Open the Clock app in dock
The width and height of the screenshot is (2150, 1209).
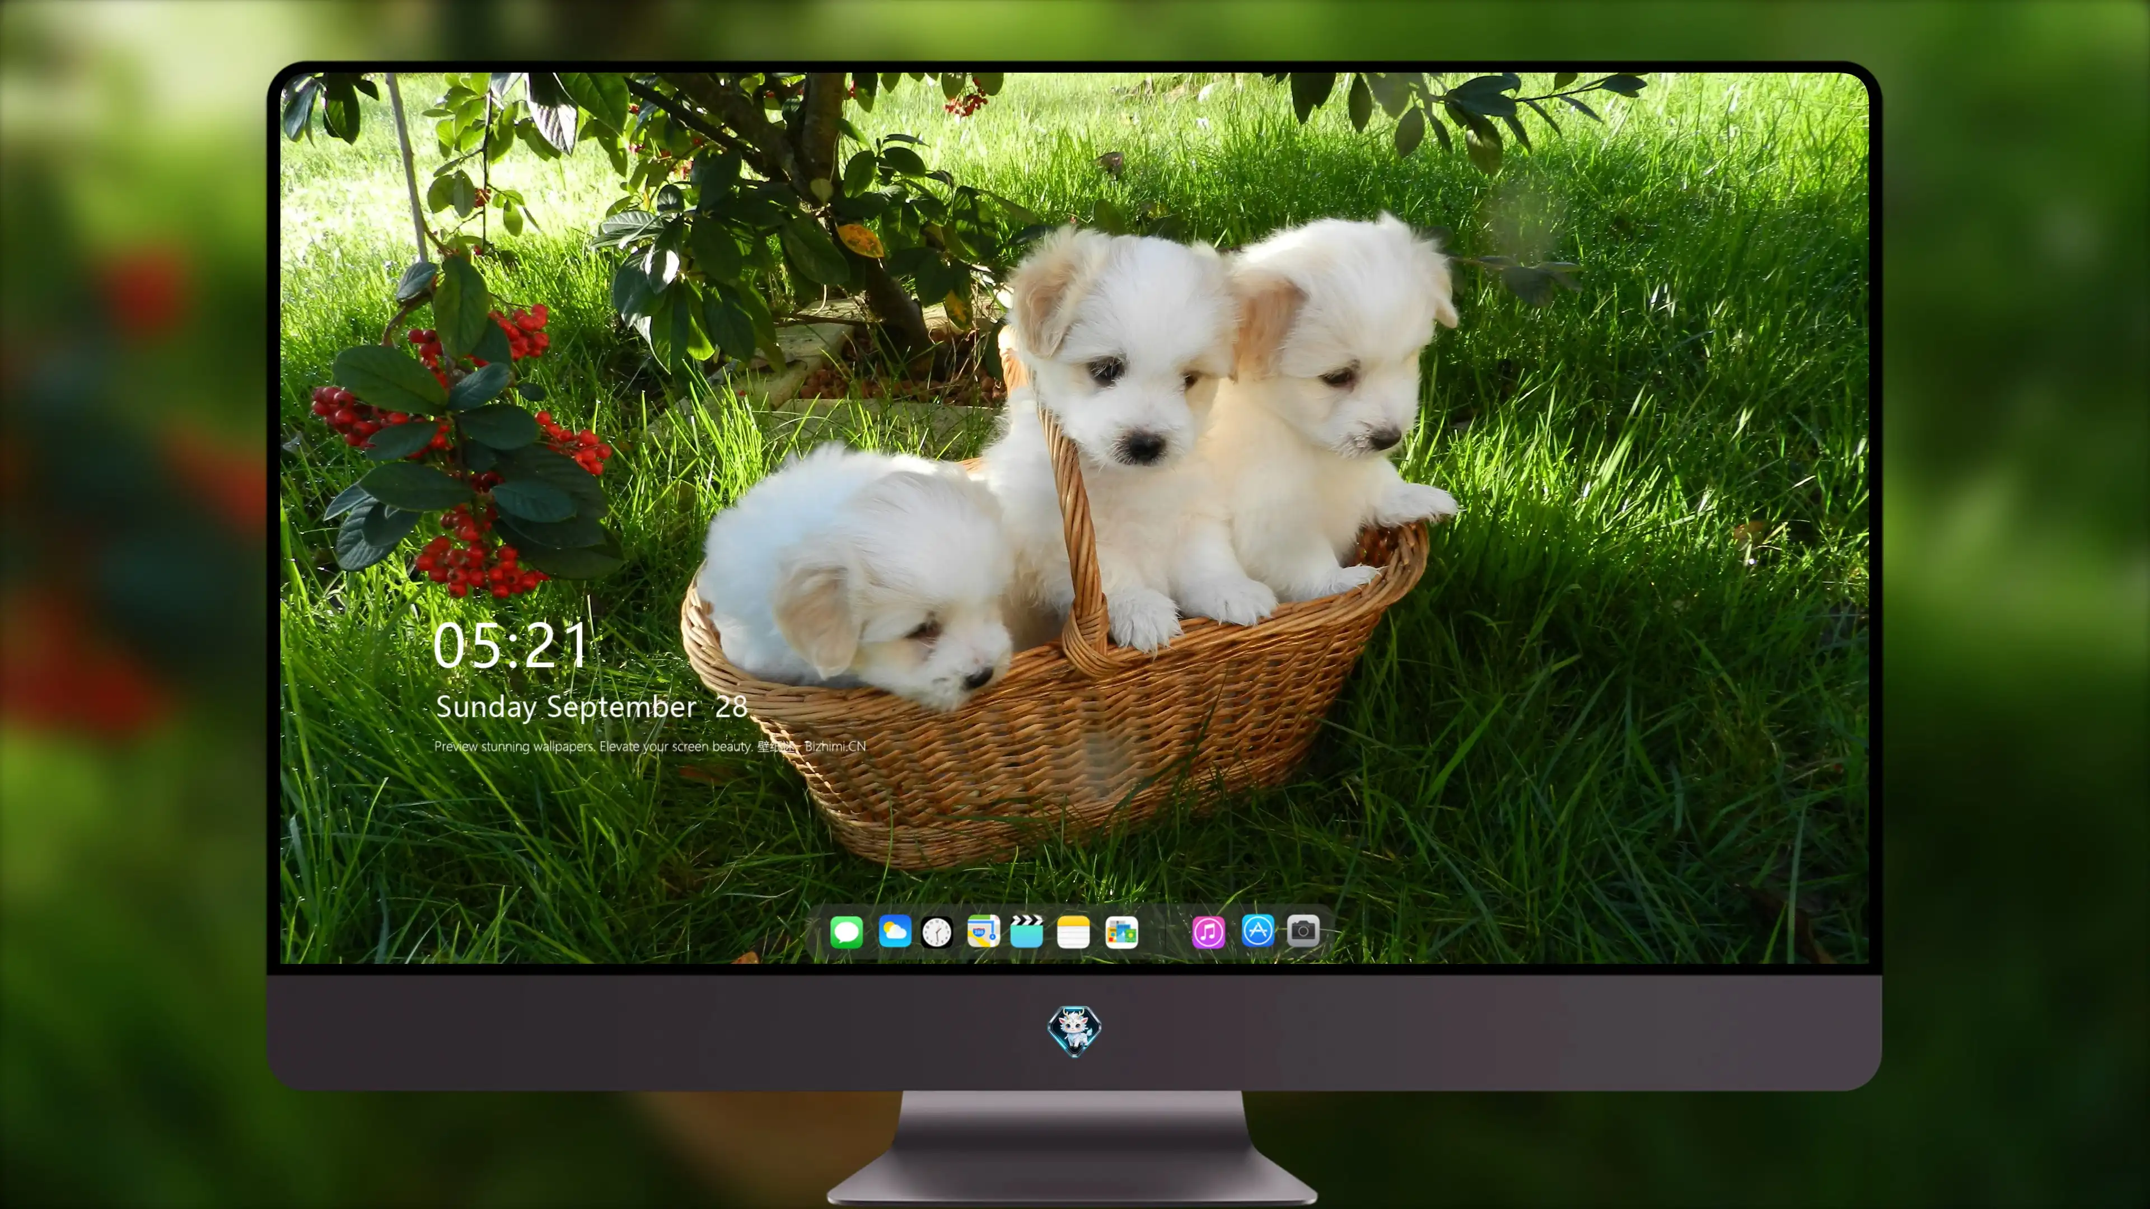click(937, 932)
